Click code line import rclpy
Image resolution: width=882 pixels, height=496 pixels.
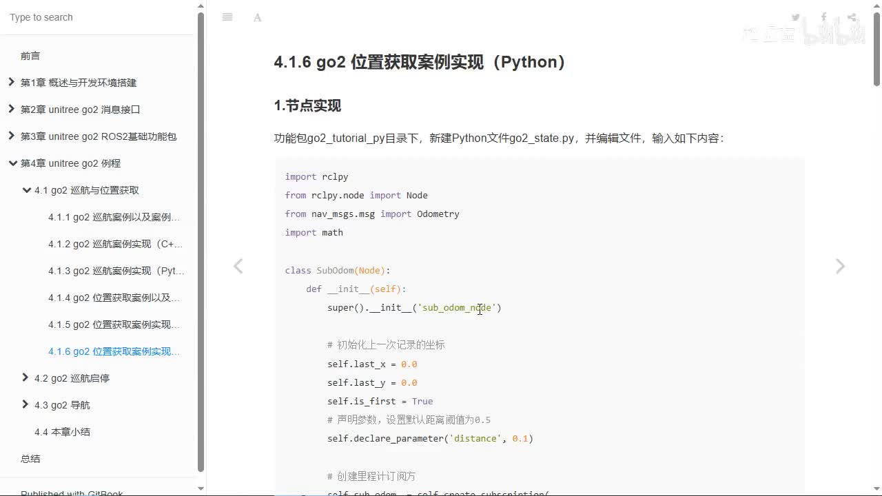point(316,177)
